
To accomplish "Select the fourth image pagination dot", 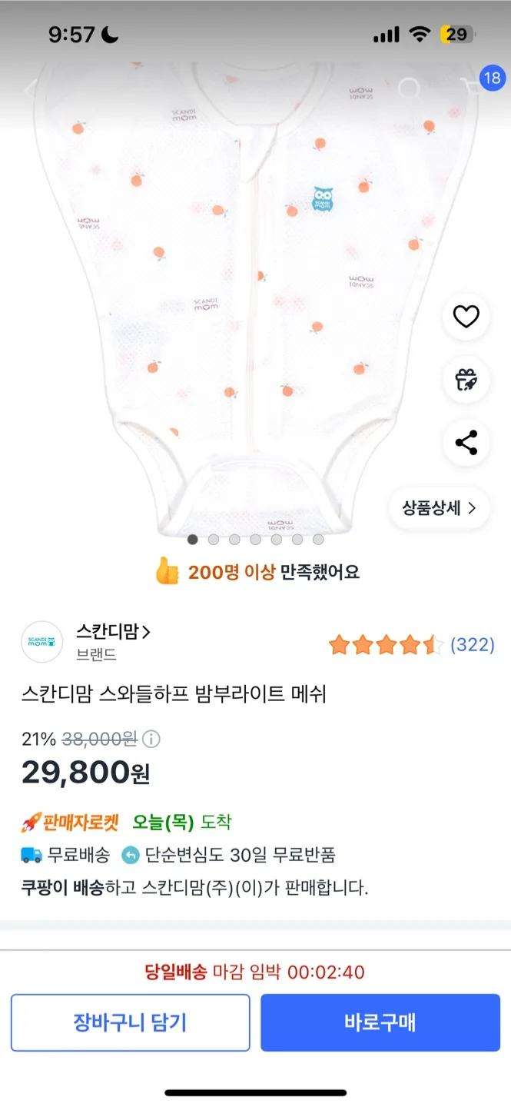I will [x=255, y=540].
